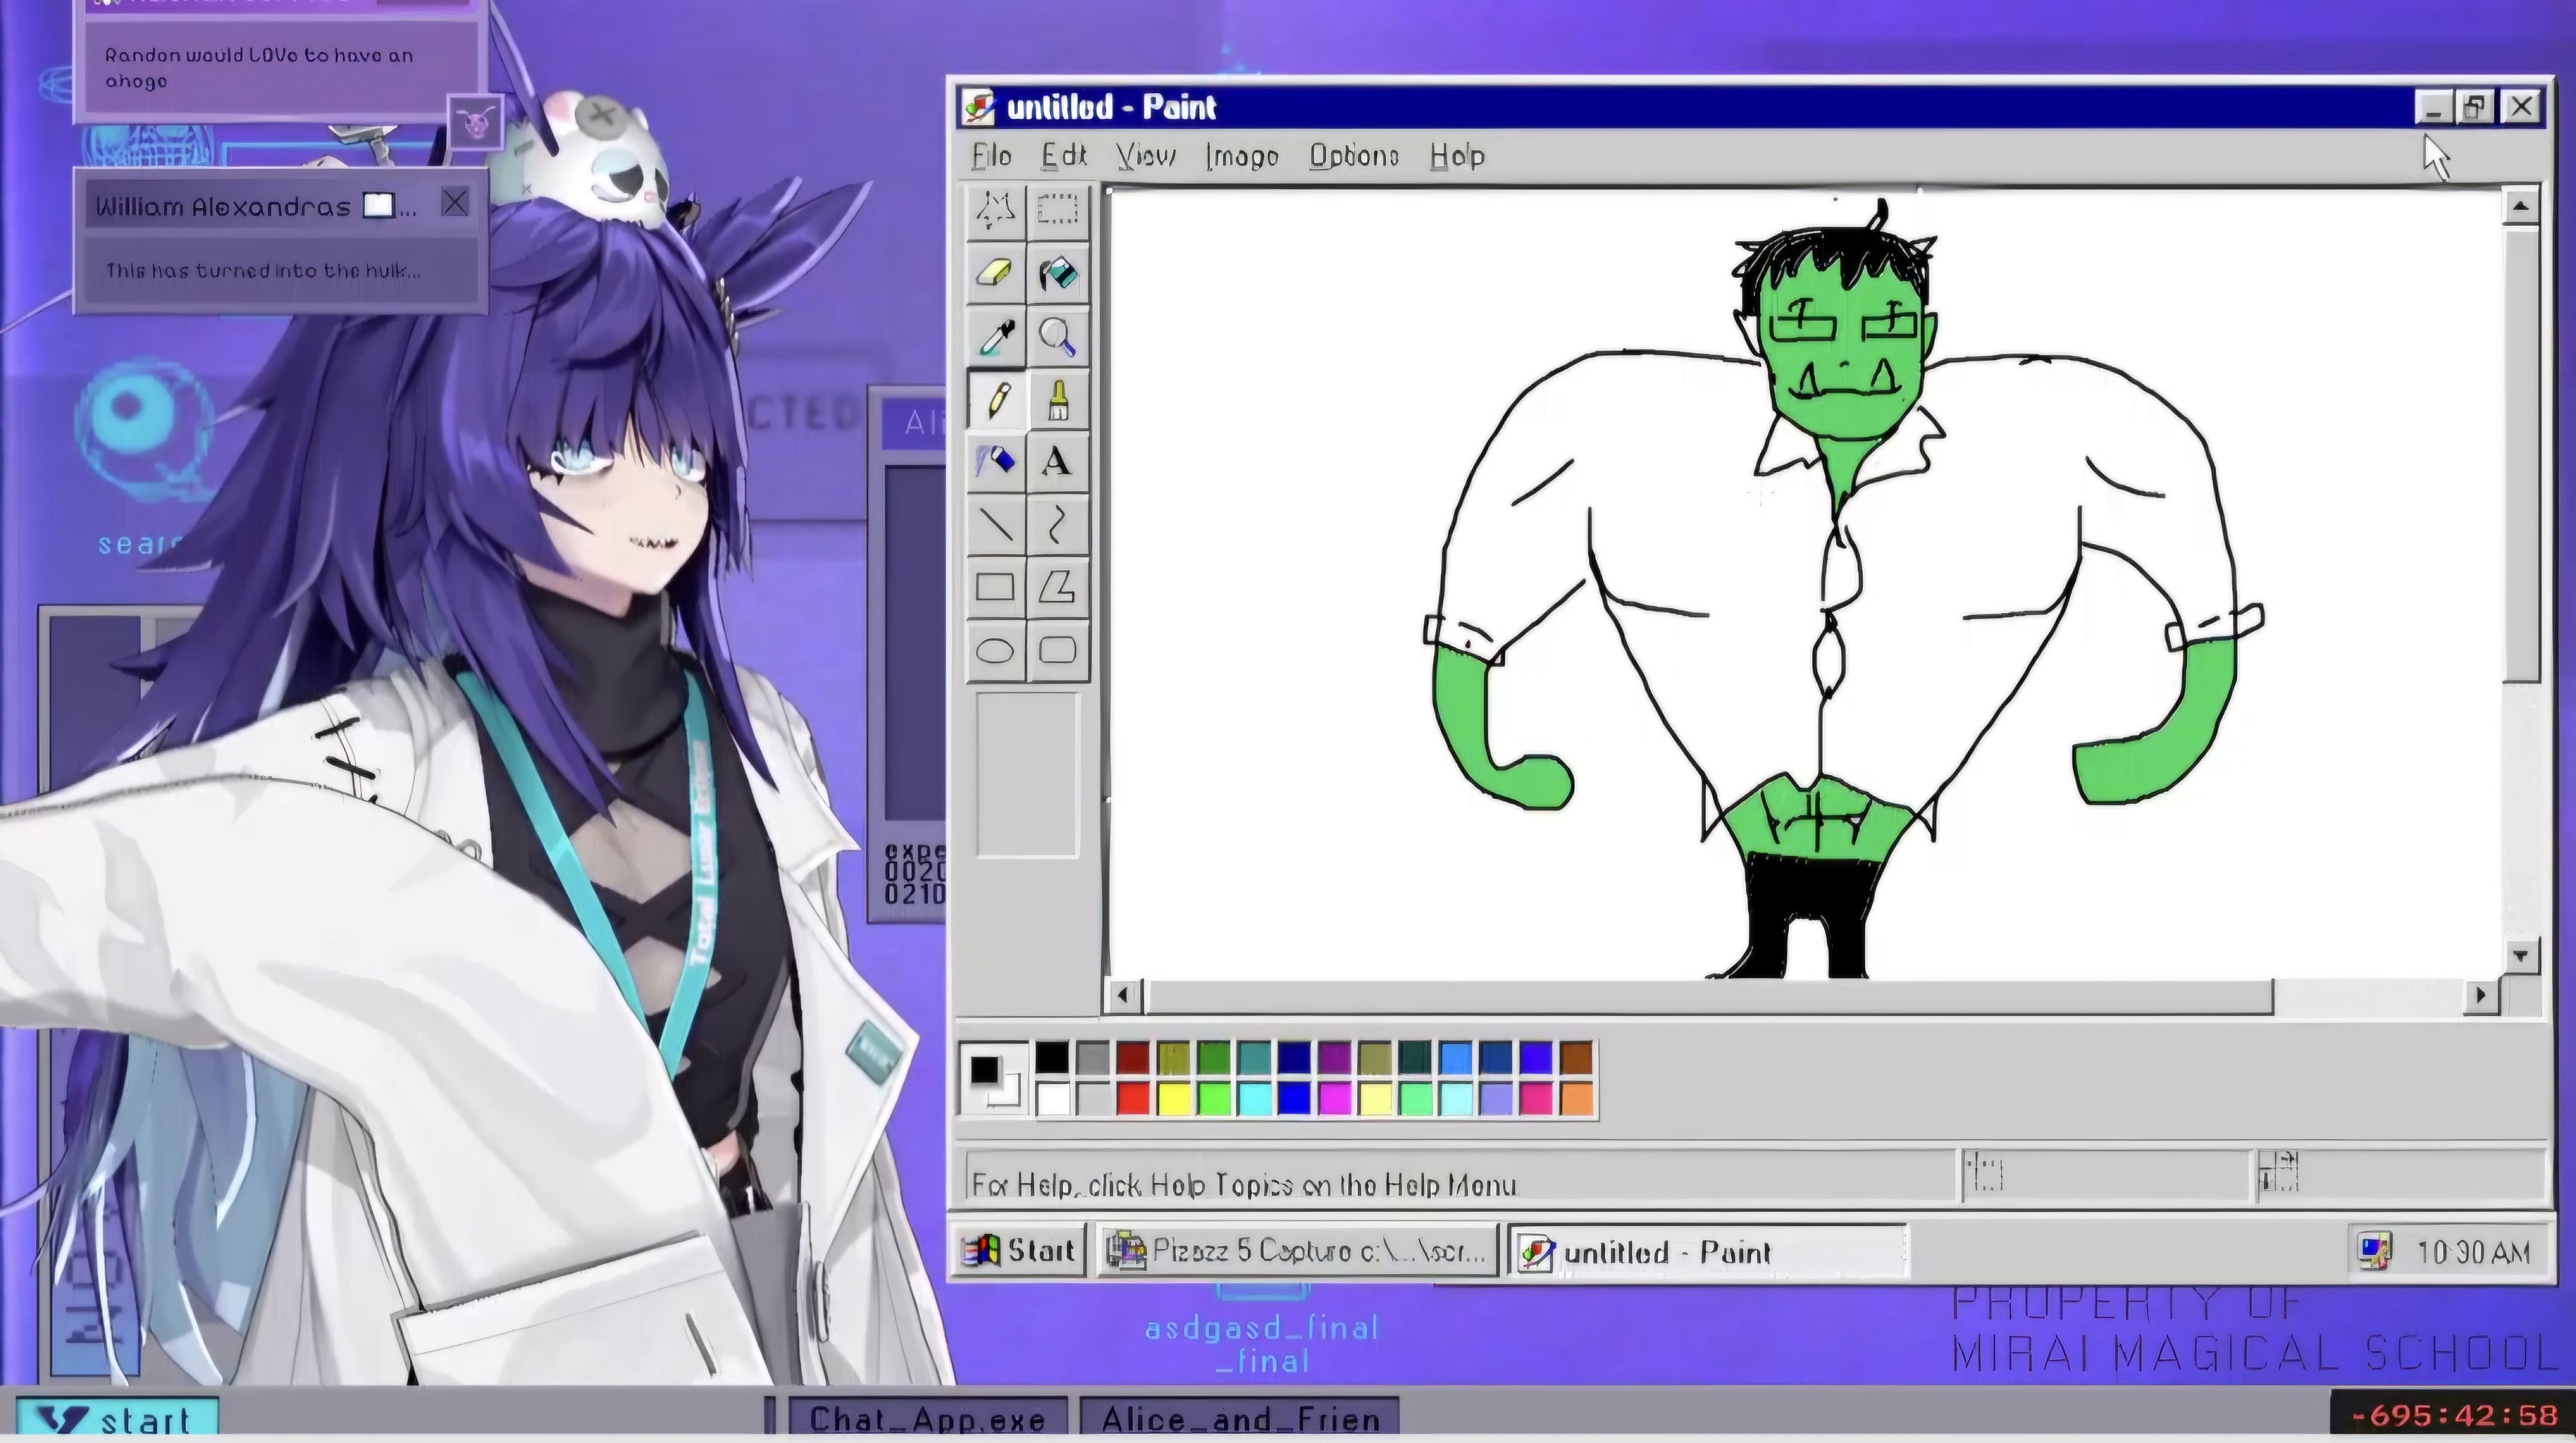The width and height of the screenshot is (2576, 1443).
Task: Open the Help menu
Action: click(1457, 156)
